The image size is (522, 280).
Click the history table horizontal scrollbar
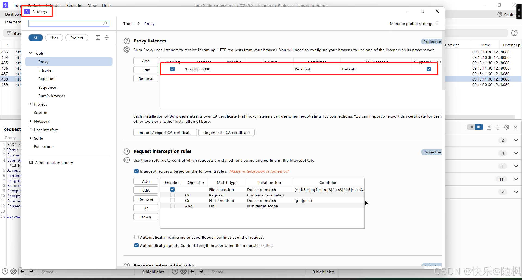(480, 117)
